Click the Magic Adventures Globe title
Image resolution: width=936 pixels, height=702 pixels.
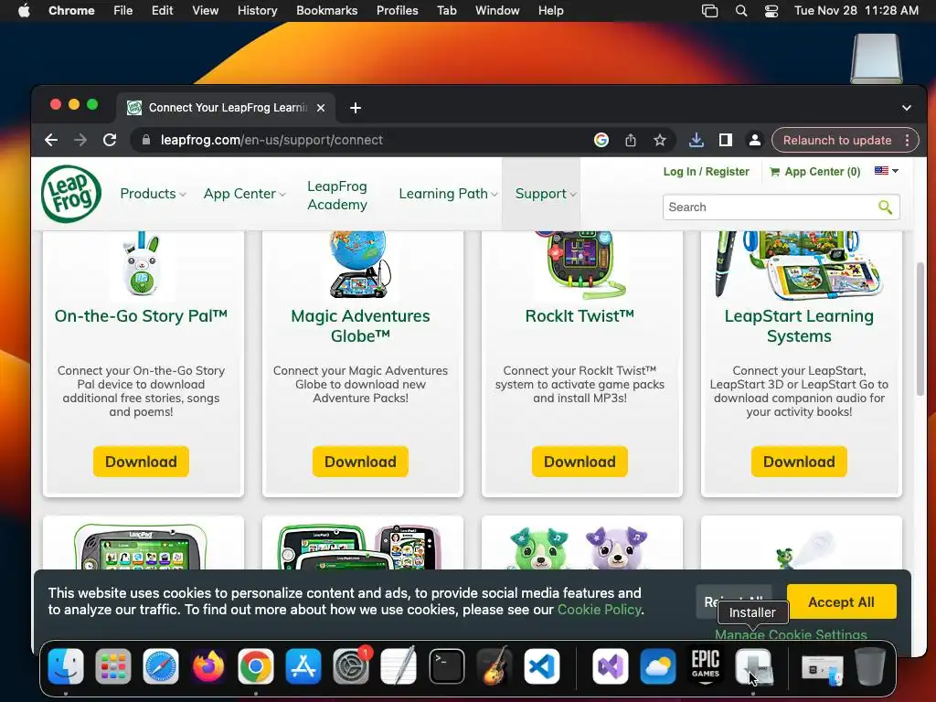360,326
